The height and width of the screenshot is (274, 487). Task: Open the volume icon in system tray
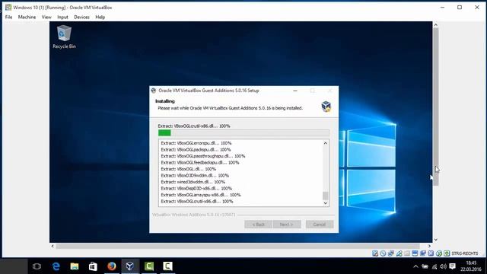(x=443, y=266)
